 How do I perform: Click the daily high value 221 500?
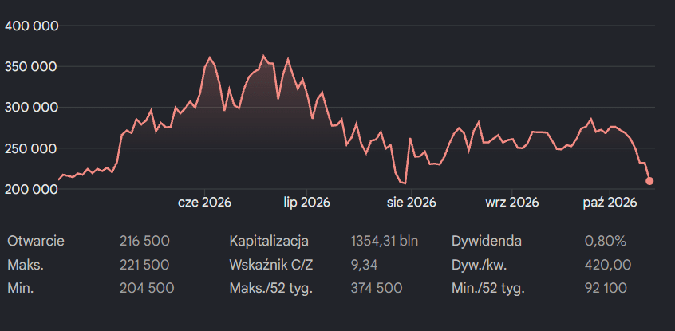(144, 265)
